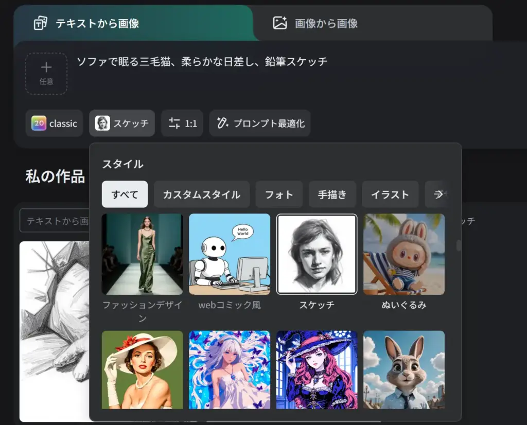Open the 1:1 aspect ratio selector
The image size is (527, 425).
tap(182, 123)
